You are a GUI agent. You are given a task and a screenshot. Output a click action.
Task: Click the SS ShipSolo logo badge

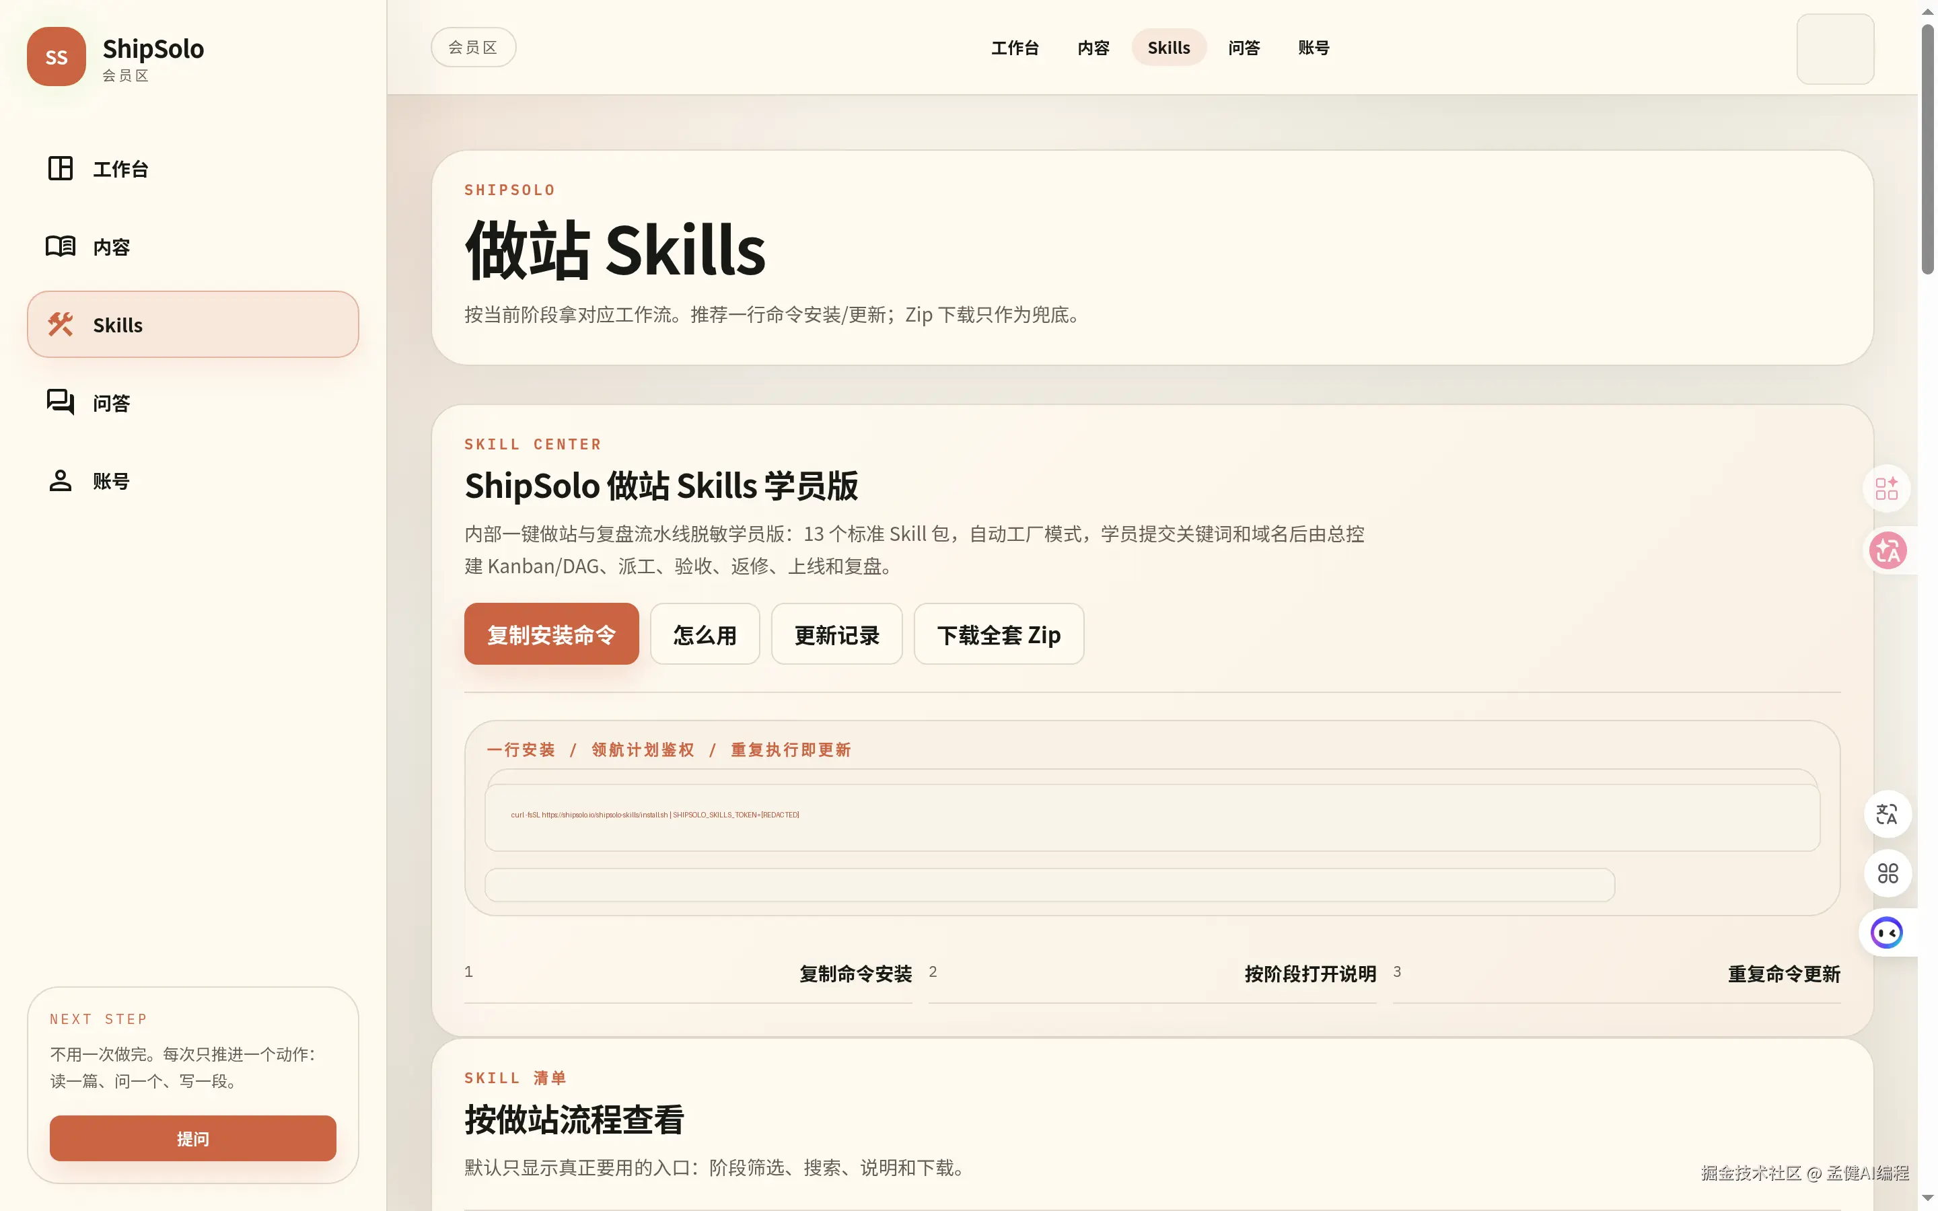coord(56,57)
